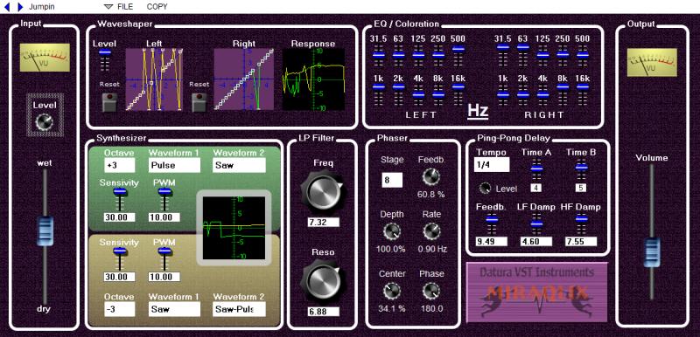700x337 pixels.
Task: Open the Tempo 1/4 dropdown
Action: click(x=492, y=165)
